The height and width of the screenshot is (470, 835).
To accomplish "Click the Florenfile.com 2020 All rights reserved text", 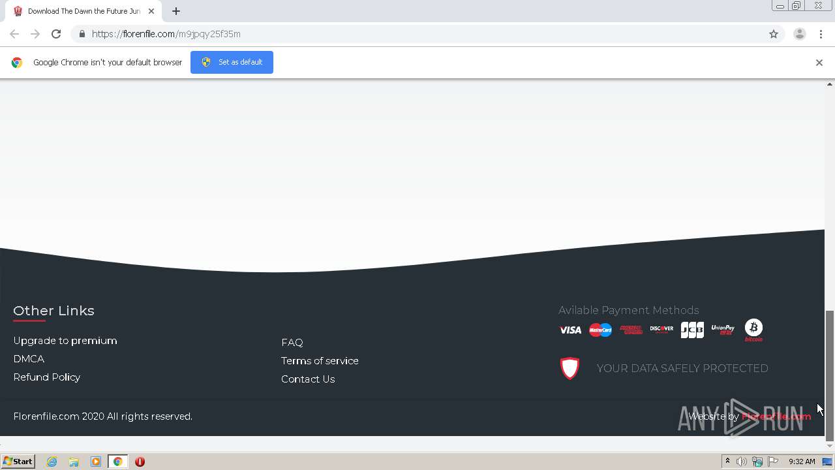I will point(103,416).
